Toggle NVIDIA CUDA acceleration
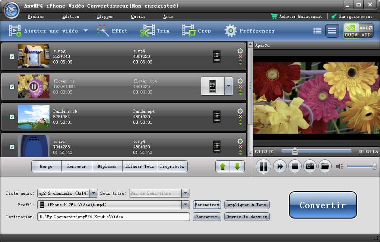This screenshot has width=380, height=242. point(351,31)
